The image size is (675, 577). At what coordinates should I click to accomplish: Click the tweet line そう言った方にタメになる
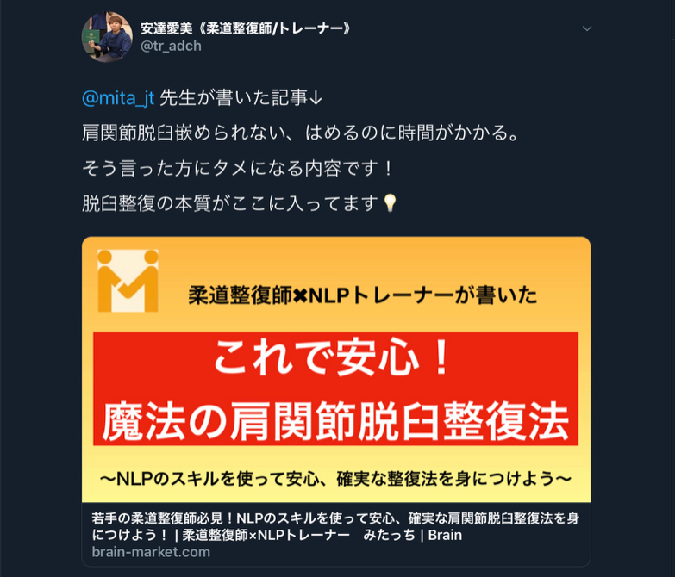point(237,168)
